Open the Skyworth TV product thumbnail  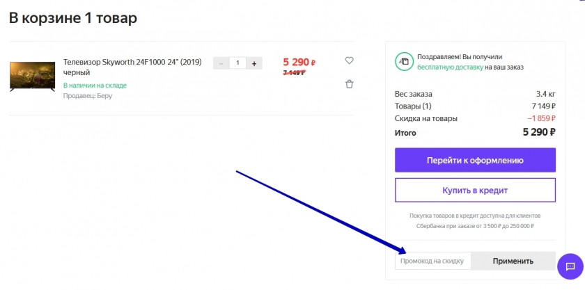32,76
